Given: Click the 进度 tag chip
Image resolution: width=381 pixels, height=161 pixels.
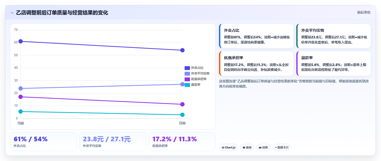Looking at the screenshot, I should tap(263, 147).
